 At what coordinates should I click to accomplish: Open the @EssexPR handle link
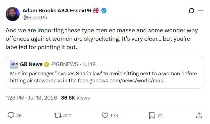(35, 18)
